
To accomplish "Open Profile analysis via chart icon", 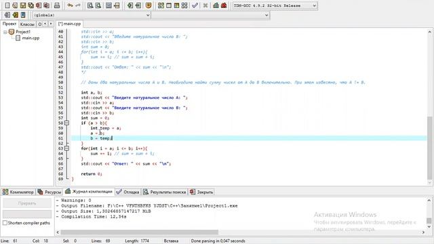I will [216, 5].
